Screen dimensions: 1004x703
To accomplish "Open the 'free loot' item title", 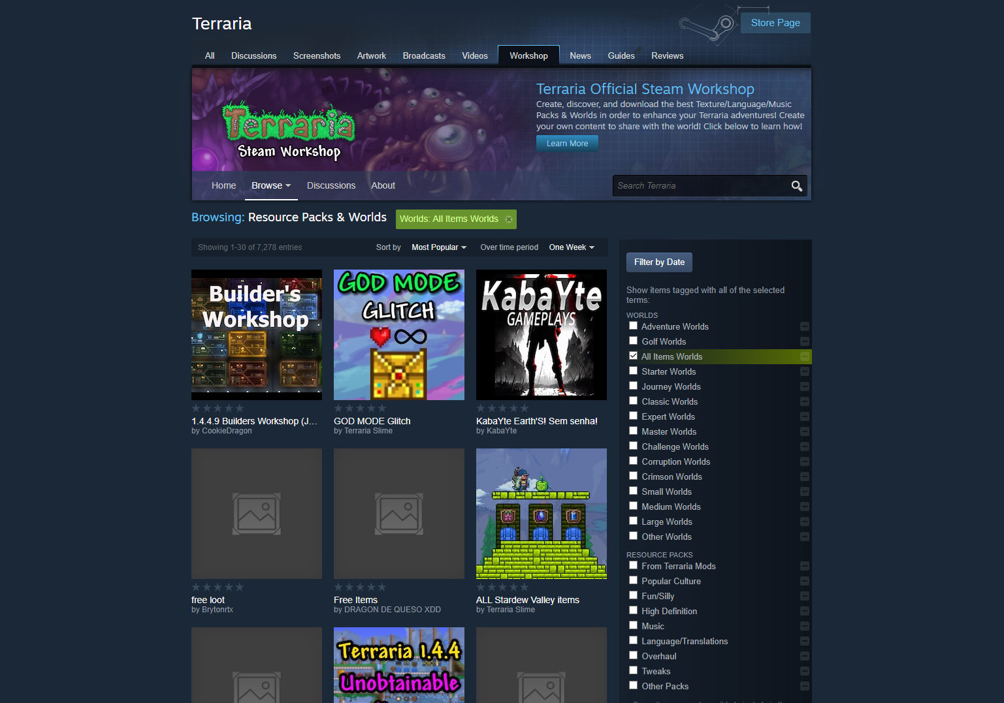I will point(208,600).
